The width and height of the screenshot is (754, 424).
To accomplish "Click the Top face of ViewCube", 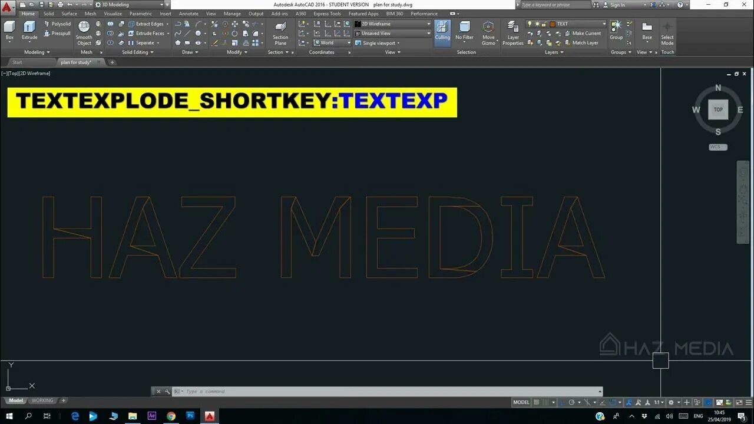I will (718, 110).
